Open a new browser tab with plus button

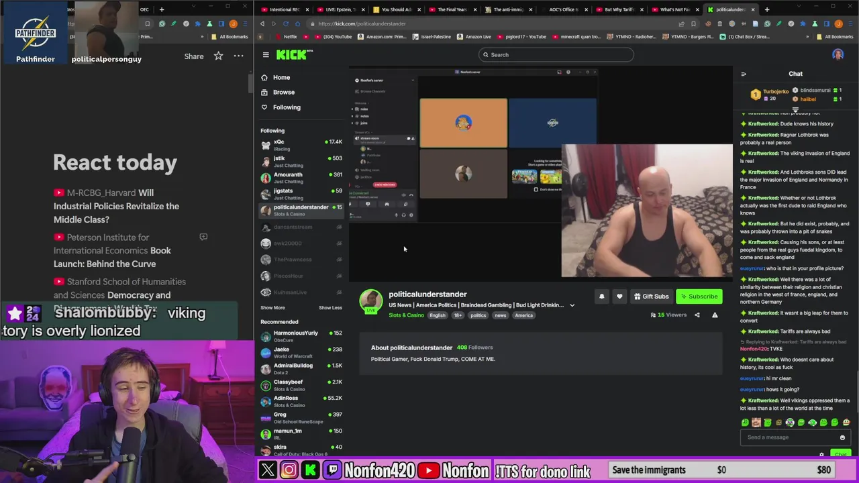pyautogui.click(x=767, y=9)
